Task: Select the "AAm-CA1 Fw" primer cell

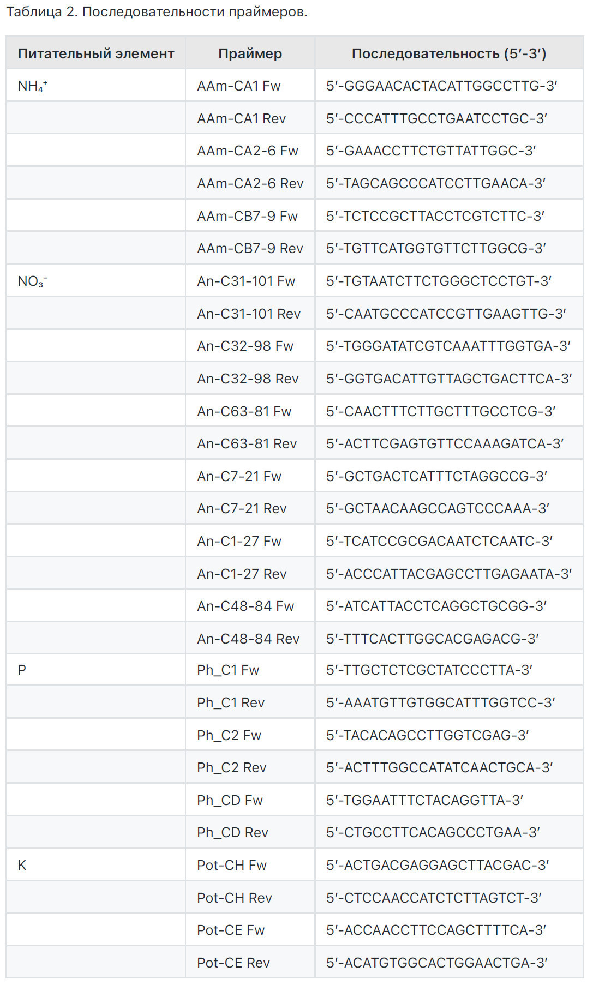Action: pos(239,86)
